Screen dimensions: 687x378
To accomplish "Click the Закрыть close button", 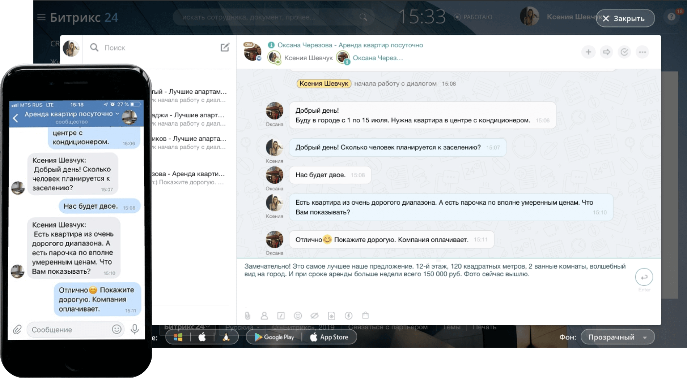I will [x=625, y=18].
